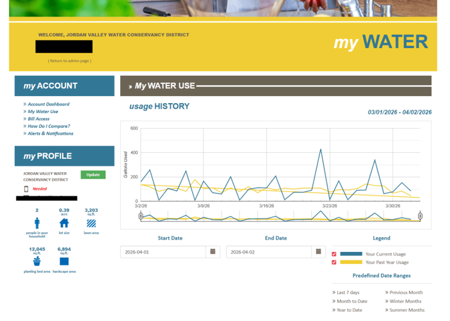Viewport: 450px width, 321px height.
Task: Uncheck the Your Current Usage checkbox
Action: click(x=334, y=254)
